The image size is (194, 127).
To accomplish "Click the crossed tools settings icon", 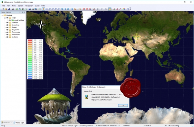I will click(94, 9).
